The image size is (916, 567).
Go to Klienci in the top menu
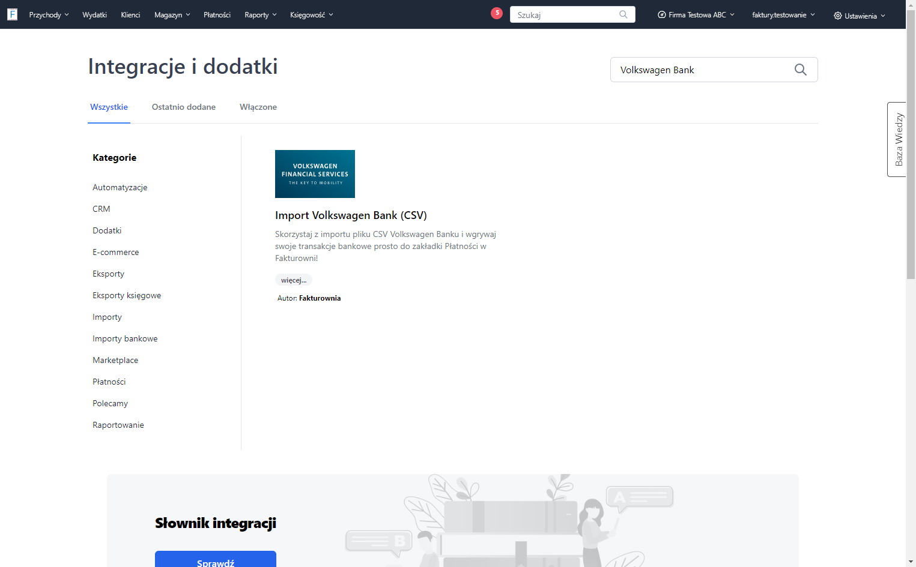[130, 15]
